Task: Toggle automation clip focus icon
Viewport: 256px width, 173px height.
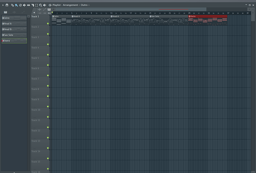Action: pyautogui.click(x=45, y=10)
